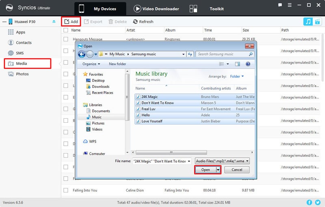Click the Open button in dialog

206,170
